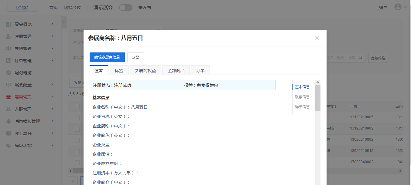Viewport: 411px width, 185px height.
Task: Expand the 订单管理 menu chevron
Action: [52, 60]
